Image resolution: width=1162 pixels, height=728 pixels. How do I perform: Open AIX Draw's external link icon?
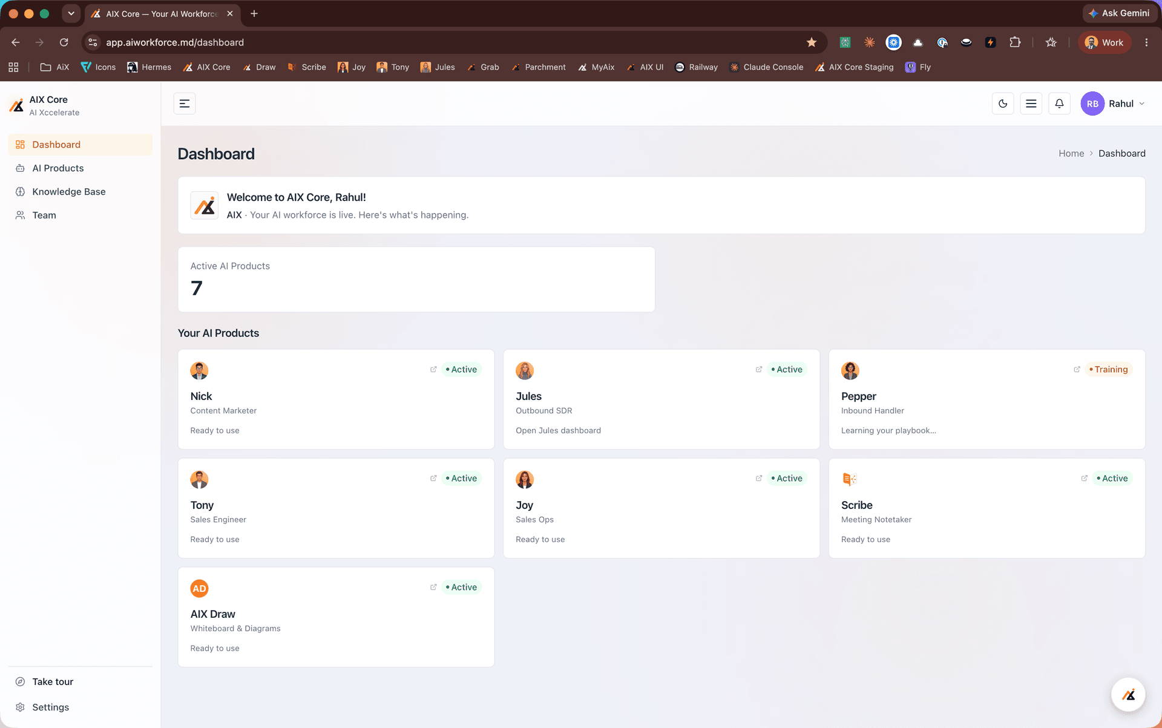click(433, 587)
